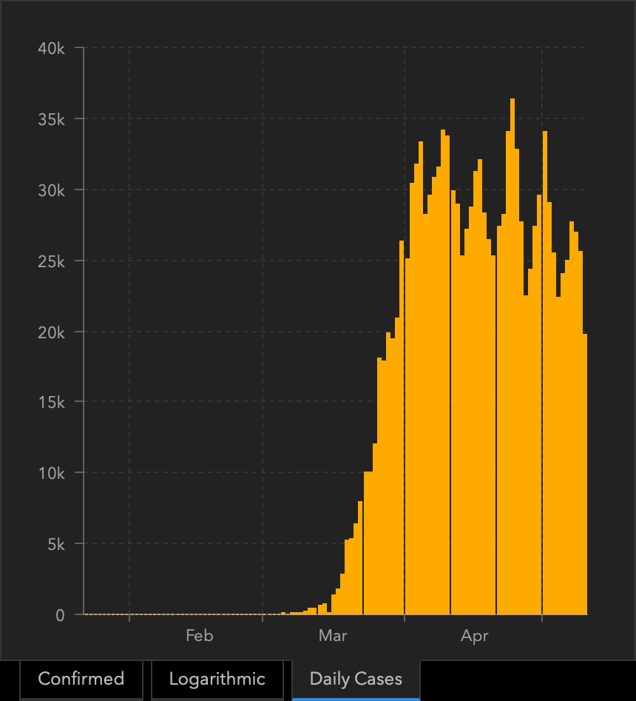The width and height of the screenshot is (636, 701).
Task: Click the 40k y-axis label
Action: click(x=51, y=48)
